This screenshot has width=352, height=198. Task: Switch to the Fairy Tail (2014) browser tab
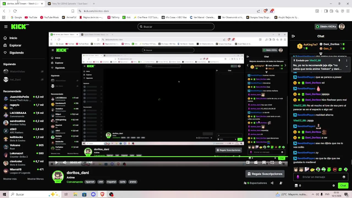pyautogui.click(x=68, y=4)
